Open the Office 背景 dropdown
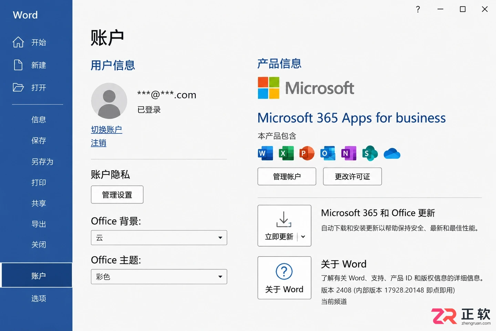The height and width of the screenshot is (331, 496). [x=159, y=238]
